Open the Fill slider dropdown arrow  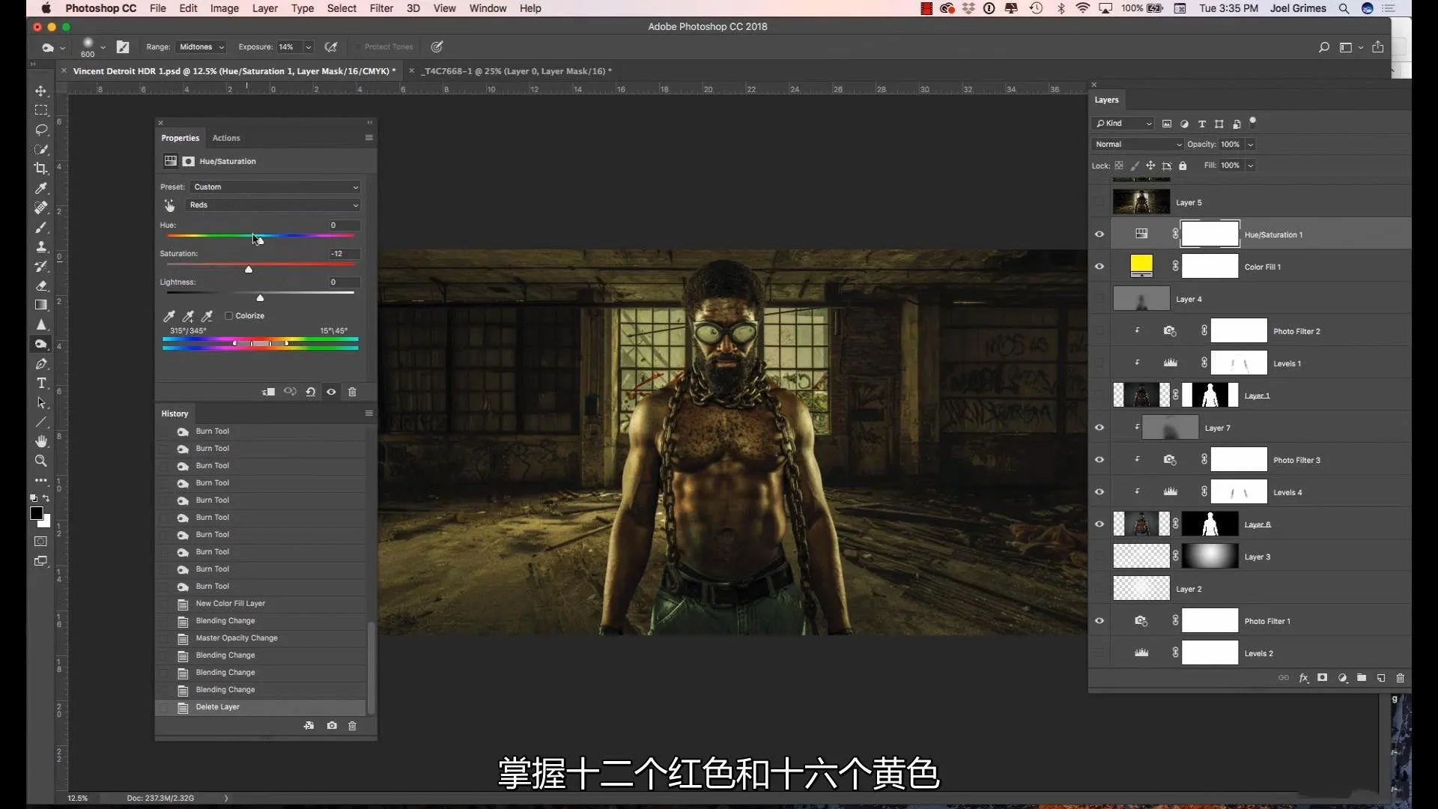pos(1251,166)
